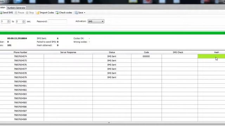Click the Stop button label

(x=31, y=13)
